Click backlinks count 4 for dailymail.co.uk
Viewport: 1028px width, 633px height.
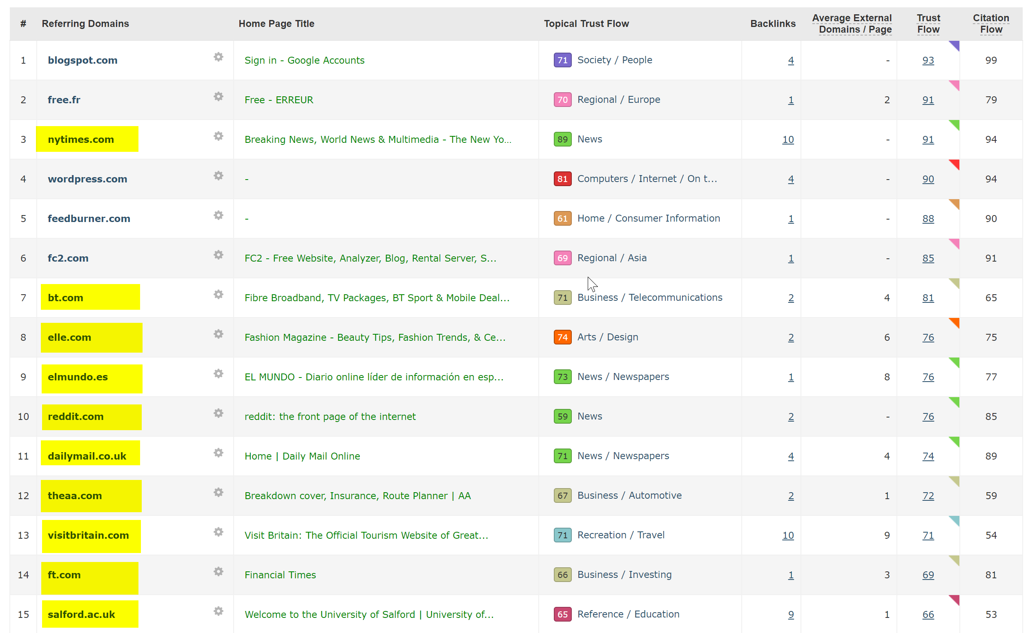(x=791, y=456)
